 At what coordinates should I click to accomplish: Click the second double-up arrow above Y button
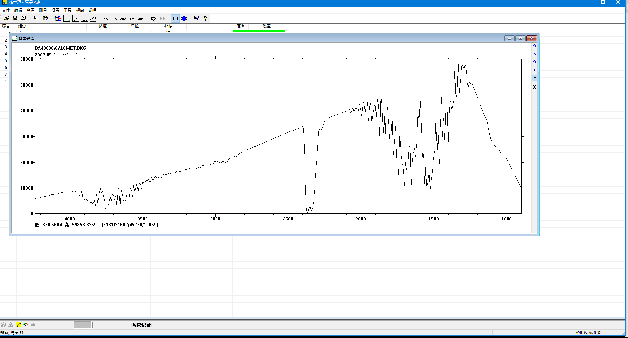(x=535, y=62)
